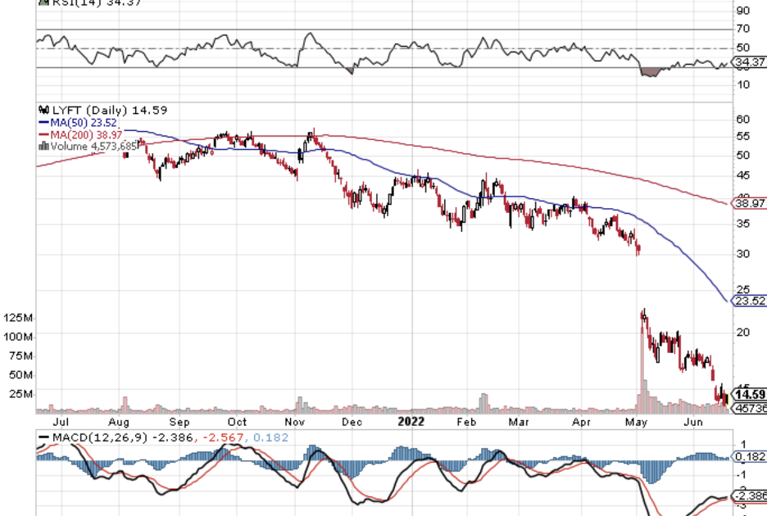Viewport: 767px width, 516px height.
Task: Click the candlestick icon beside LYFT (Daily)
Action: pyautogui.click(x=43, y=110)
